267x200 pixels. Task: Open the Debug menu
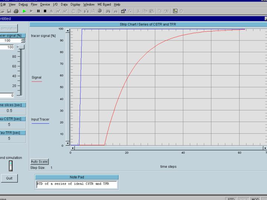pyautogui.click(x=23, y=4)
